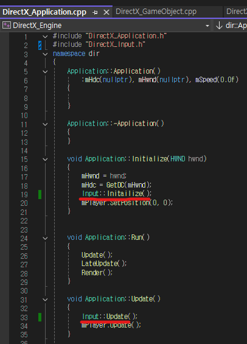The height and width of the screenshot is (344, 247).
Task: Collapse the Initialize function at line 15
Action: click(x=45, y=160)
